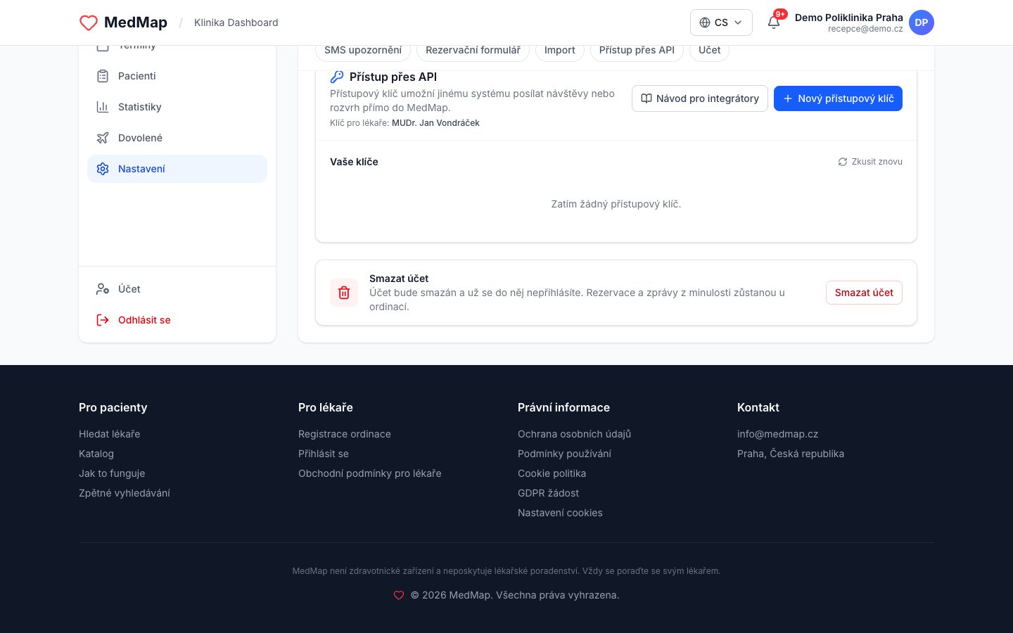Click the Statistiky bar chart icon
1013x633 pixels.
[103, 107]
